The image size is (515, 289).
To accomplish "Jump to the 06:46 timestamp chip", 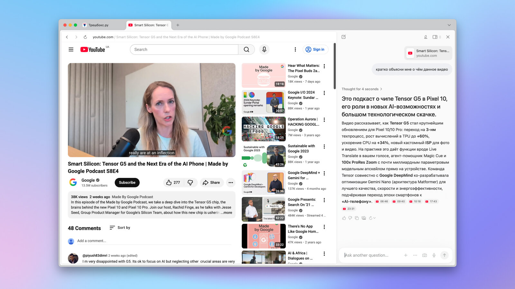I will point(382,202).
